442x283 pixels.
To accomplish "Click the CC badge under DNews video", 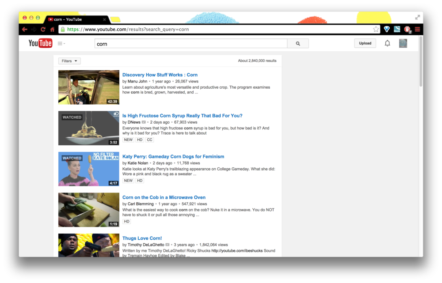I will point(149,140).
